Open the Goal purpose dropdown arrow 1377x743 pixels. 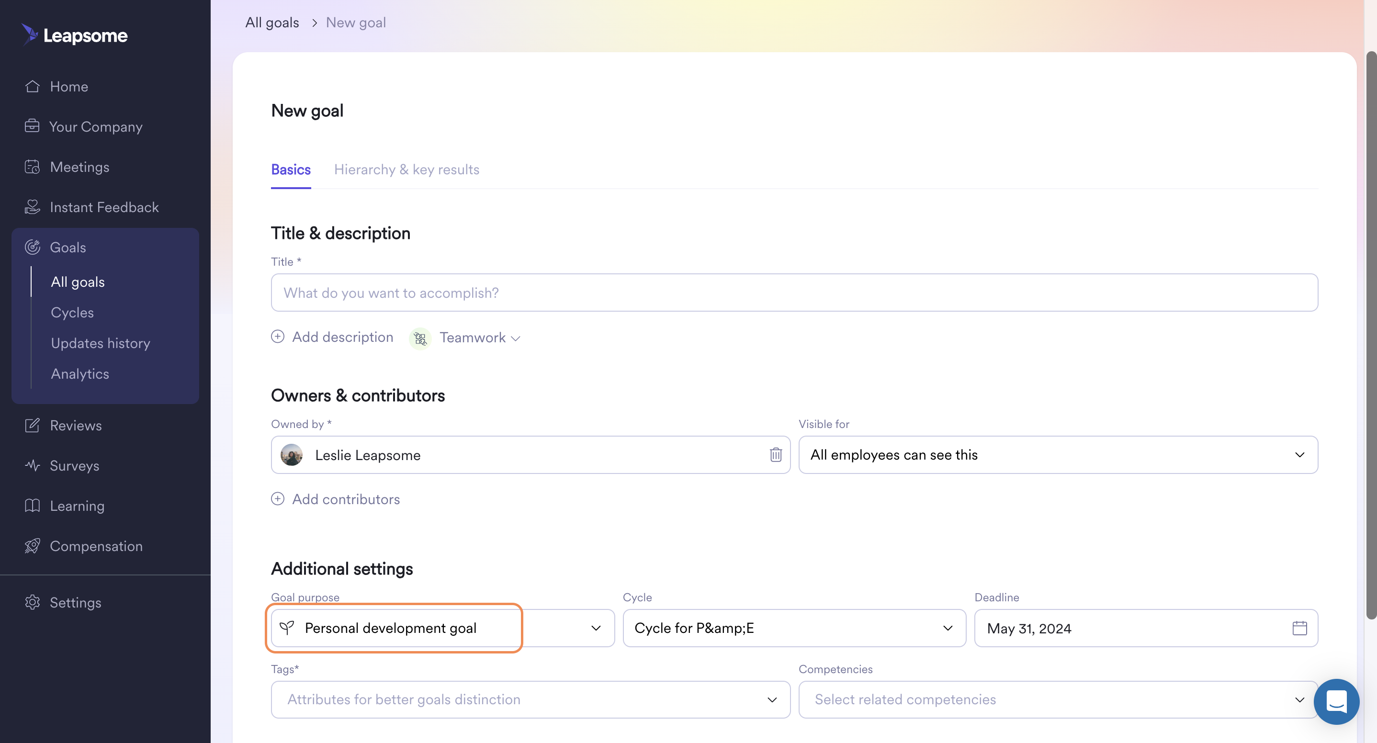tap(596, 628)
